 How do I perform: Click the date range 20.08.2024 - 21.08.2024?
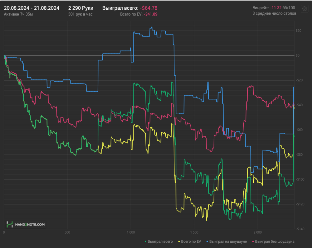click(32, 8)
